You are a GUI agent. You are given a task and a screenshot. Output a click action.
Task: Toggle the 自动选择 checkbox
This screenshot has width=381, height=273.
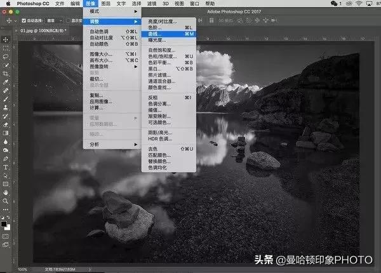(24, 21)
